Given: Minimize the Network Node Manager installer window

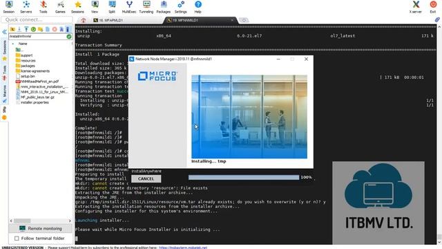Looking at the screenshot, I should (x=278, y=59).
